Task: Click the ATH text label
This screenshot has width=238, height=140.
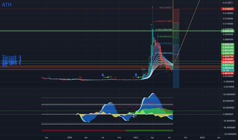Action: click(7, 5)
